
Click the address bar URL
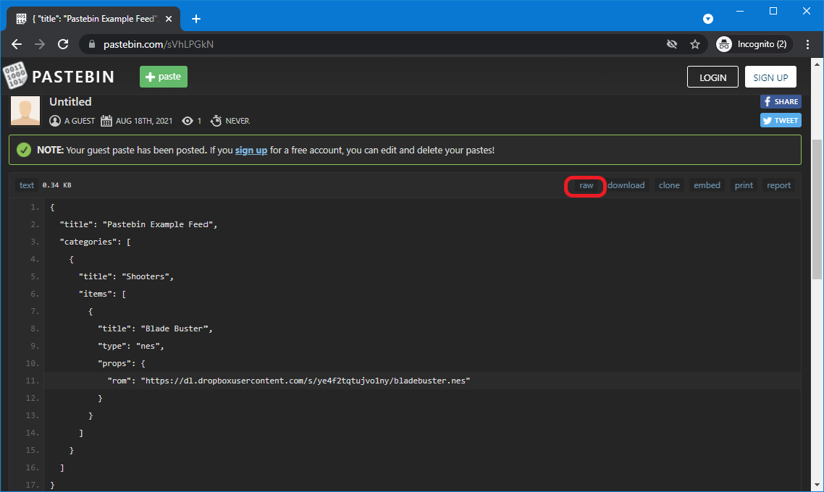pos(159,44)
